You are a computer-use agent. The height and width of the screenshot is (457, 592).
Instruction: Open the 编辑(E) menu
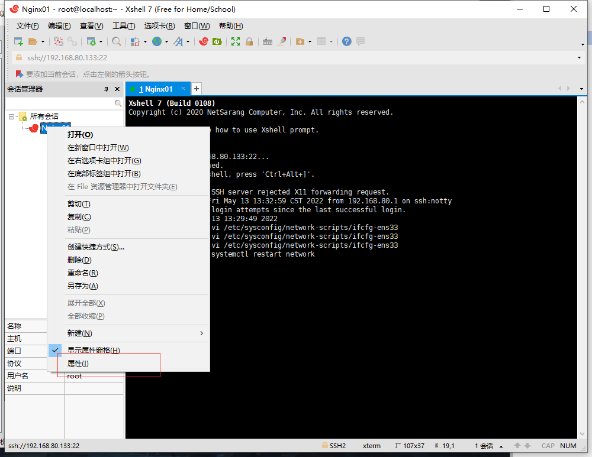click(59, 26)
